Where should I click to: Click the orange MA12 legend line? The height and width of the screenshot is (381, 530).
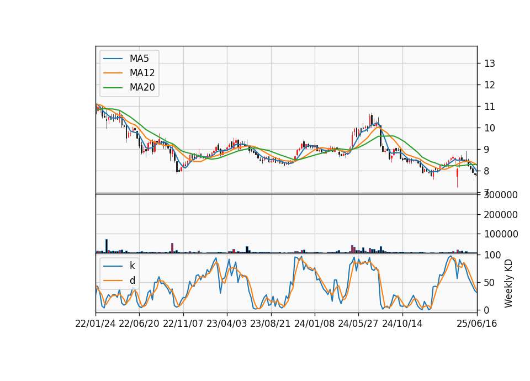tap(113, 73)
